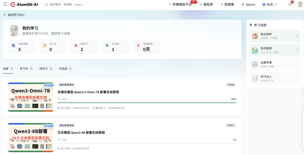
Task: Click the 模型部署课程 tag on Qwen3-8B course
Action: coord(66,125)
